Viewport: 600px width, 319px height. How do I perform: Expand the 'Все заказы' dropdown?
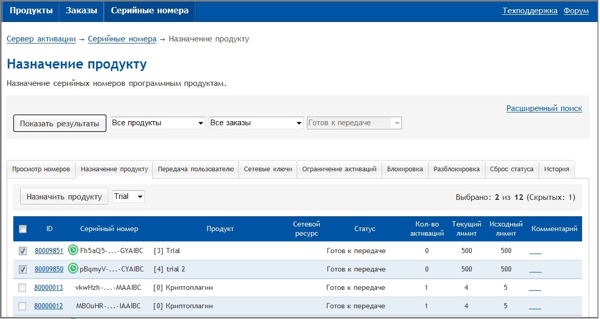[x=256, y=123]
